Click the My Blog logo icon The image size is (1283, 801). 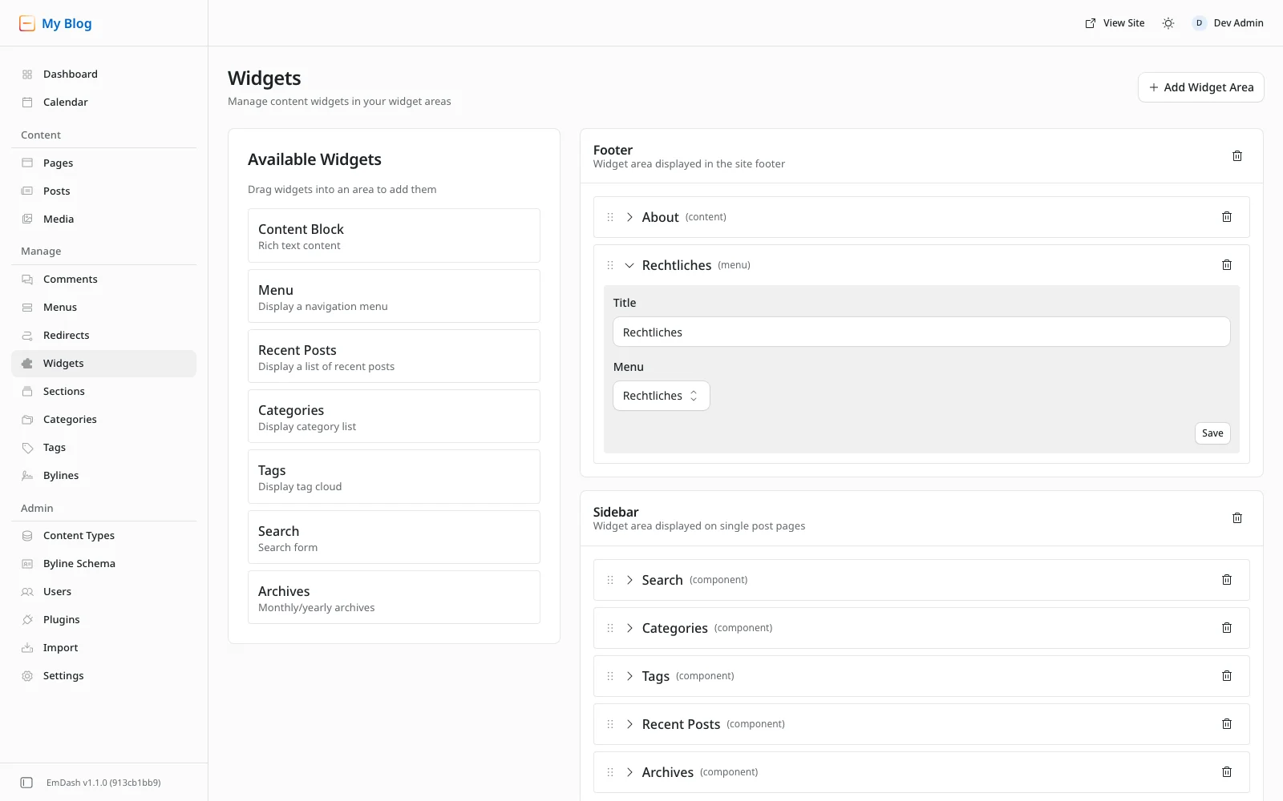(x=27, y=23)
